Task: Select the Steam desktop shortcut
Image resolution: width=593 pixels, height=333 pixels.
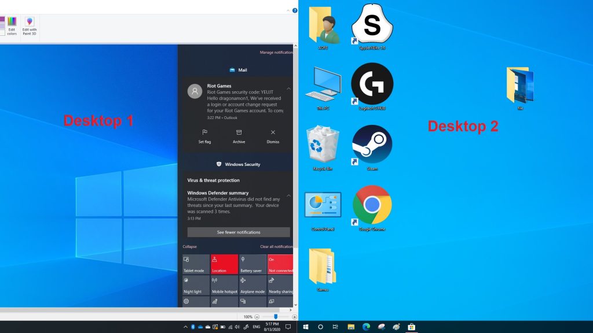Action: (x=372, y=148)
